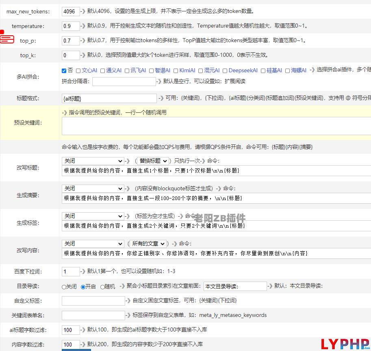Viewport: 371px width, 351px height.
Task: Enable the KimiAI checkbox
Action: coord(176,71)
